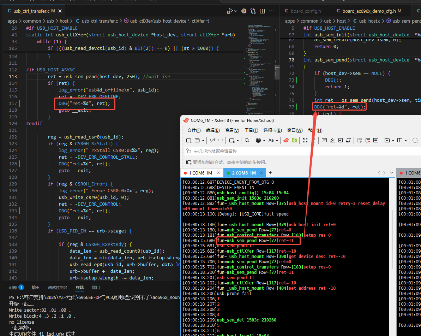Click Xshell Open Session folder icon
The height and width of the screenshot is (336, 421).
[197, 140]
